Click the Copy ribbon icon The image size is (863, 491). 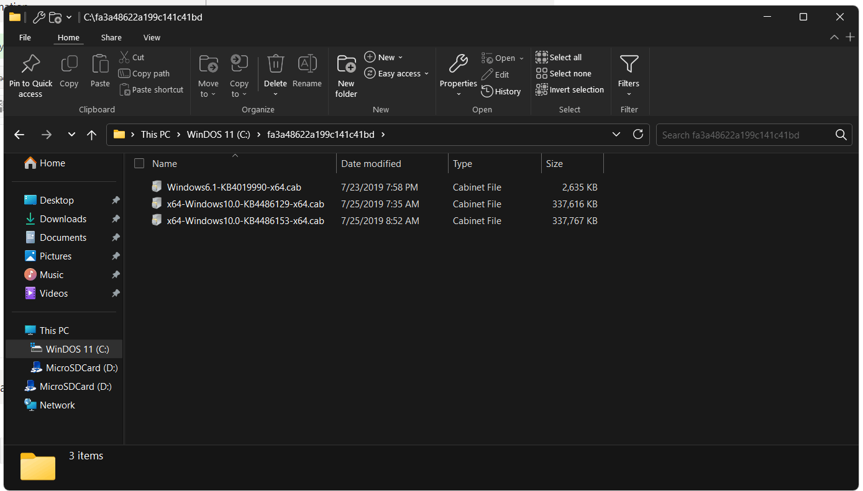point(69,64)
